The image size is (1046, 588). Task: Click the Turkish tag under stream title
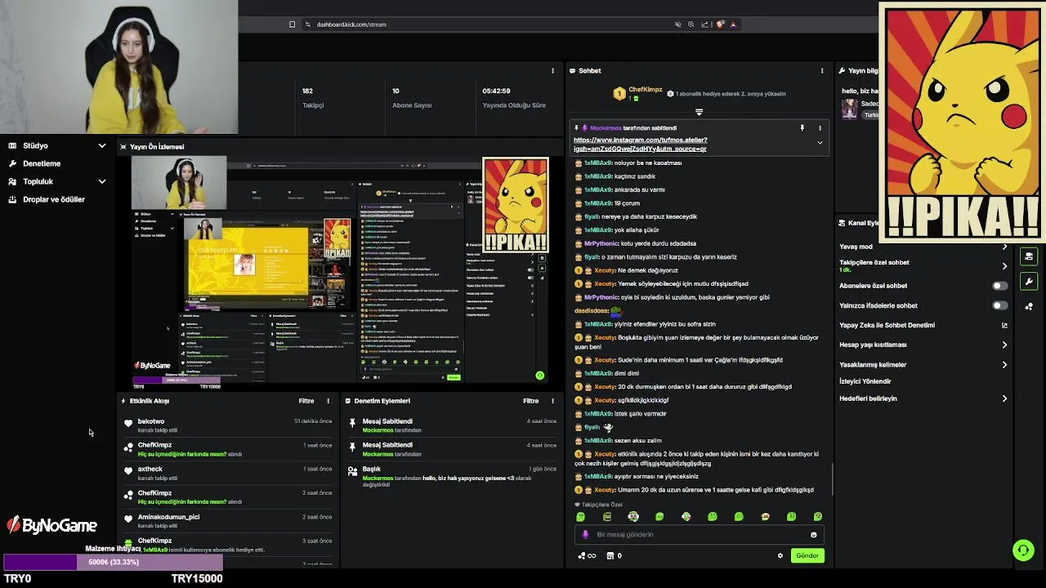pos(871,115)
